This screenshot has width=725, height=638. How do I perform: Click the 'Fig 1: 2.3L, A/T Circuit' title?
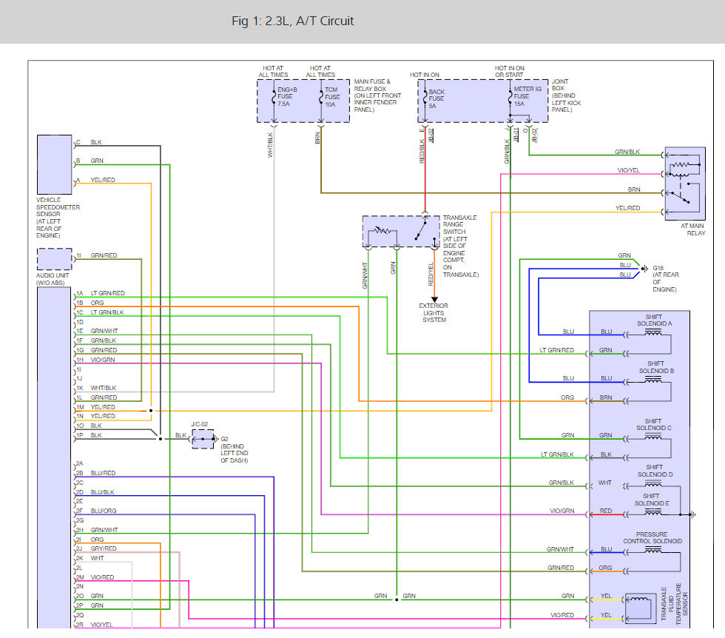click(292, 21)
